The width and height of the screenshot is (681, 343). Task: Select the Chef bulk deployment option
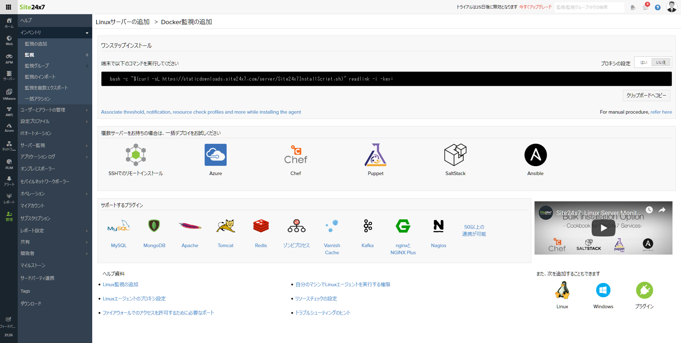[295, 159]
